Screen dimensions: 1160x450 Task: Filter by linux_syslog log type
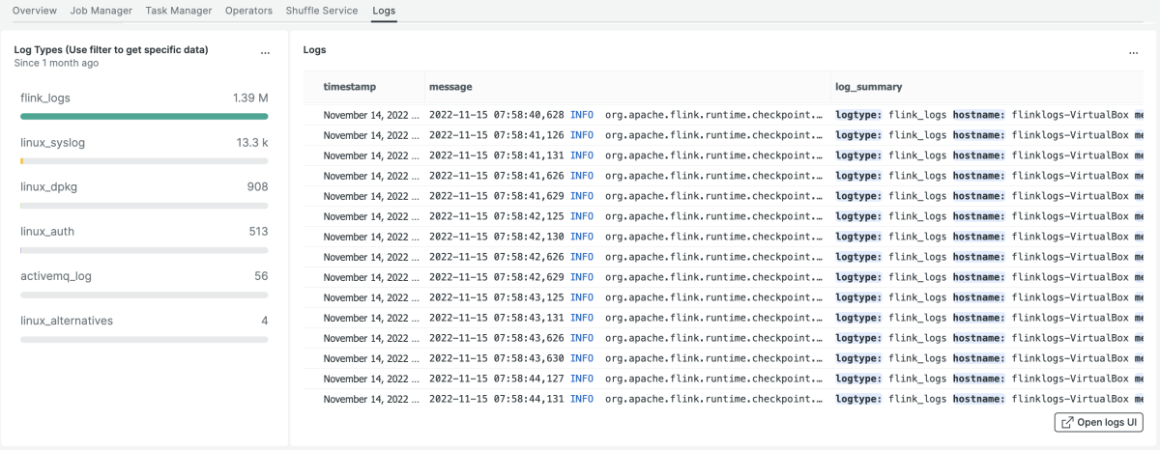coord(53,142)
